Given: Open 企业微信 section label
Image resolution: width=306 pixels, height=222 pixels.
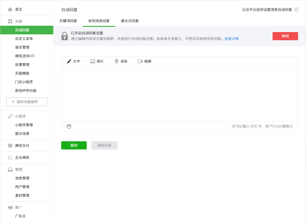Looking at the screenshot, I should pos(22,158).
